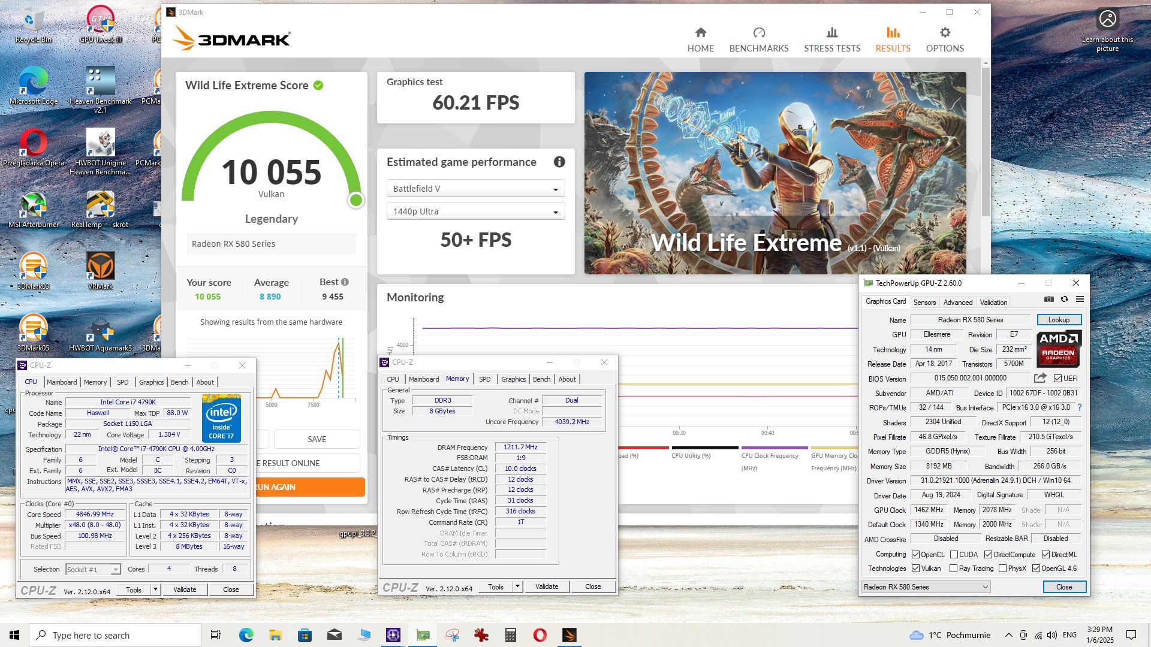Screen dimensions: 1151x647
Task: Toggle the DirectCompute checkbox in GPU-Z
Action: [988, 555]
